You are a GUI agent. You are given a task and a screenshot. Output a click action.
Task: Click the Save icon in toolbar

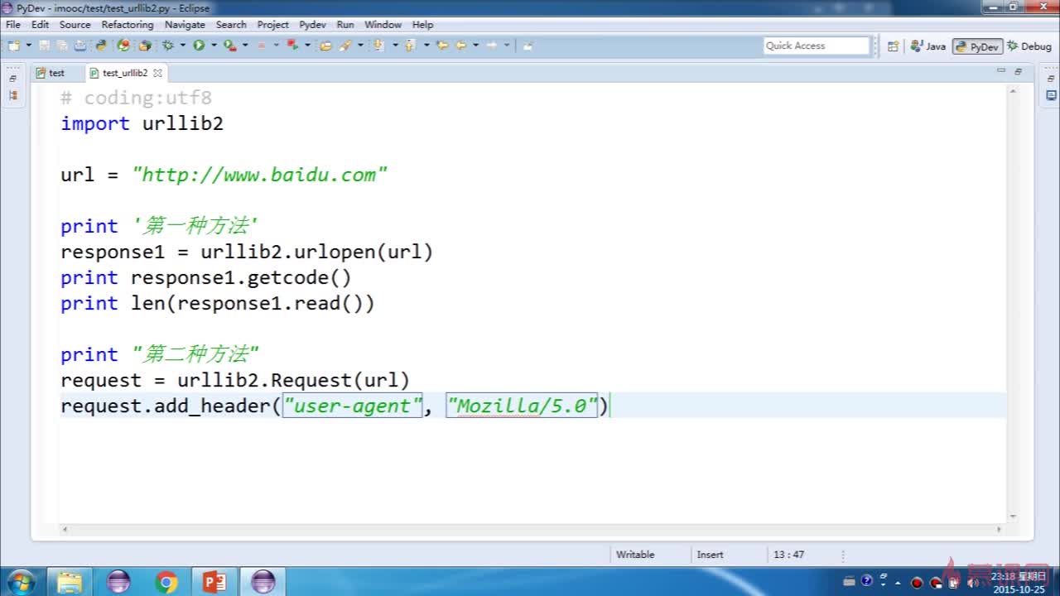(44, 46)
